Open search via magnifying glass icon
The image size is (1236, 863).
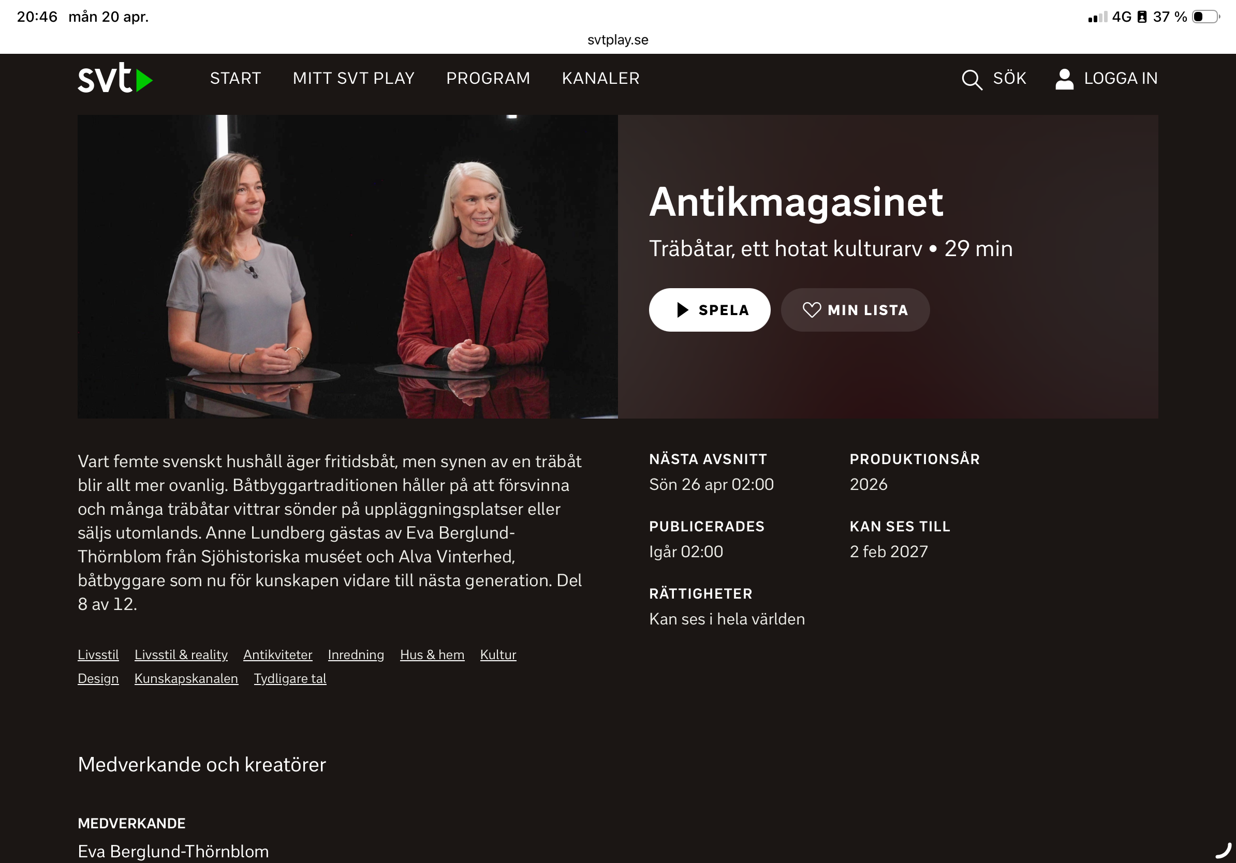coord(972,79)
